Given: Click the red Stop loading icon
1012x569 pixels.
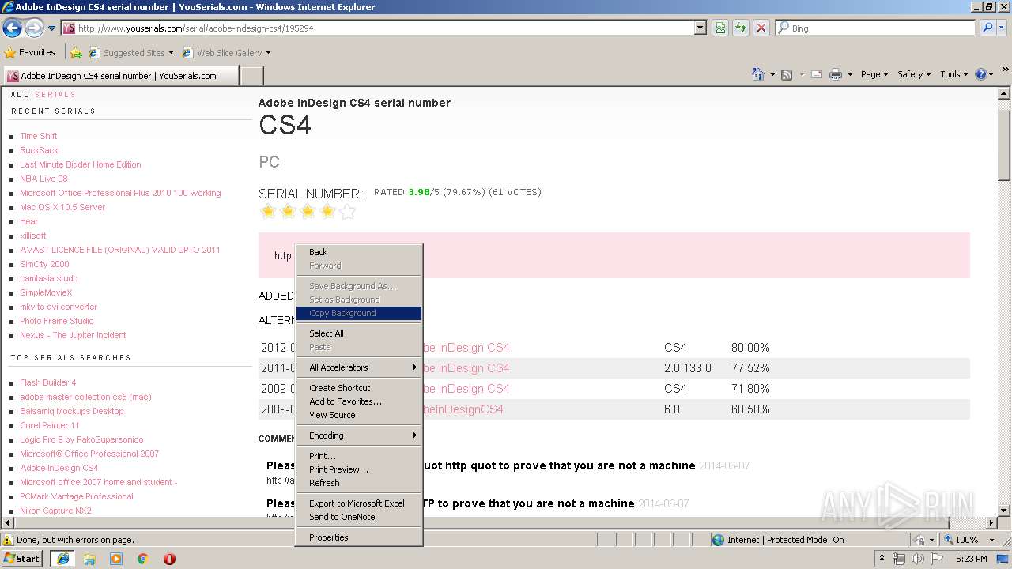Looking at the screenshot, I should pos(761,28).
